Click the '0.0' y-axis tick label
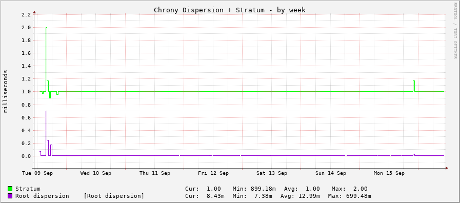This screenshot has height=203, width=460. (x=26, y=156)
